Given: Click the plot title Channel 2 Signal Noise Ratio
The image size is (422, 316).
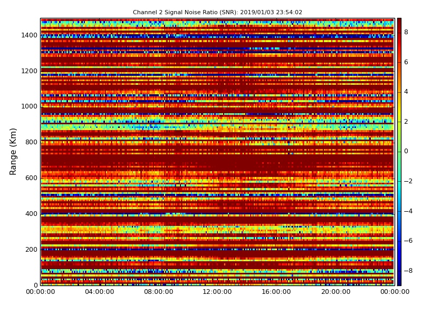Looking at the screenshot, I should pos(217,12).
